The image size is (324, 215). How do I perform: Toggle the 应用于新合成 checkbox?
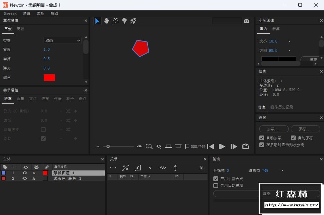pos(216,179)
